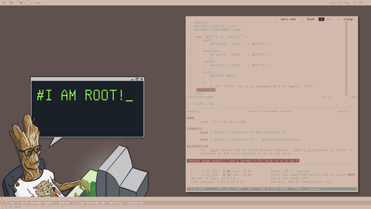Screen dimensions: 371x209
Task: Click the 'printf "Error:' line in vim
Action: point(263,86)
